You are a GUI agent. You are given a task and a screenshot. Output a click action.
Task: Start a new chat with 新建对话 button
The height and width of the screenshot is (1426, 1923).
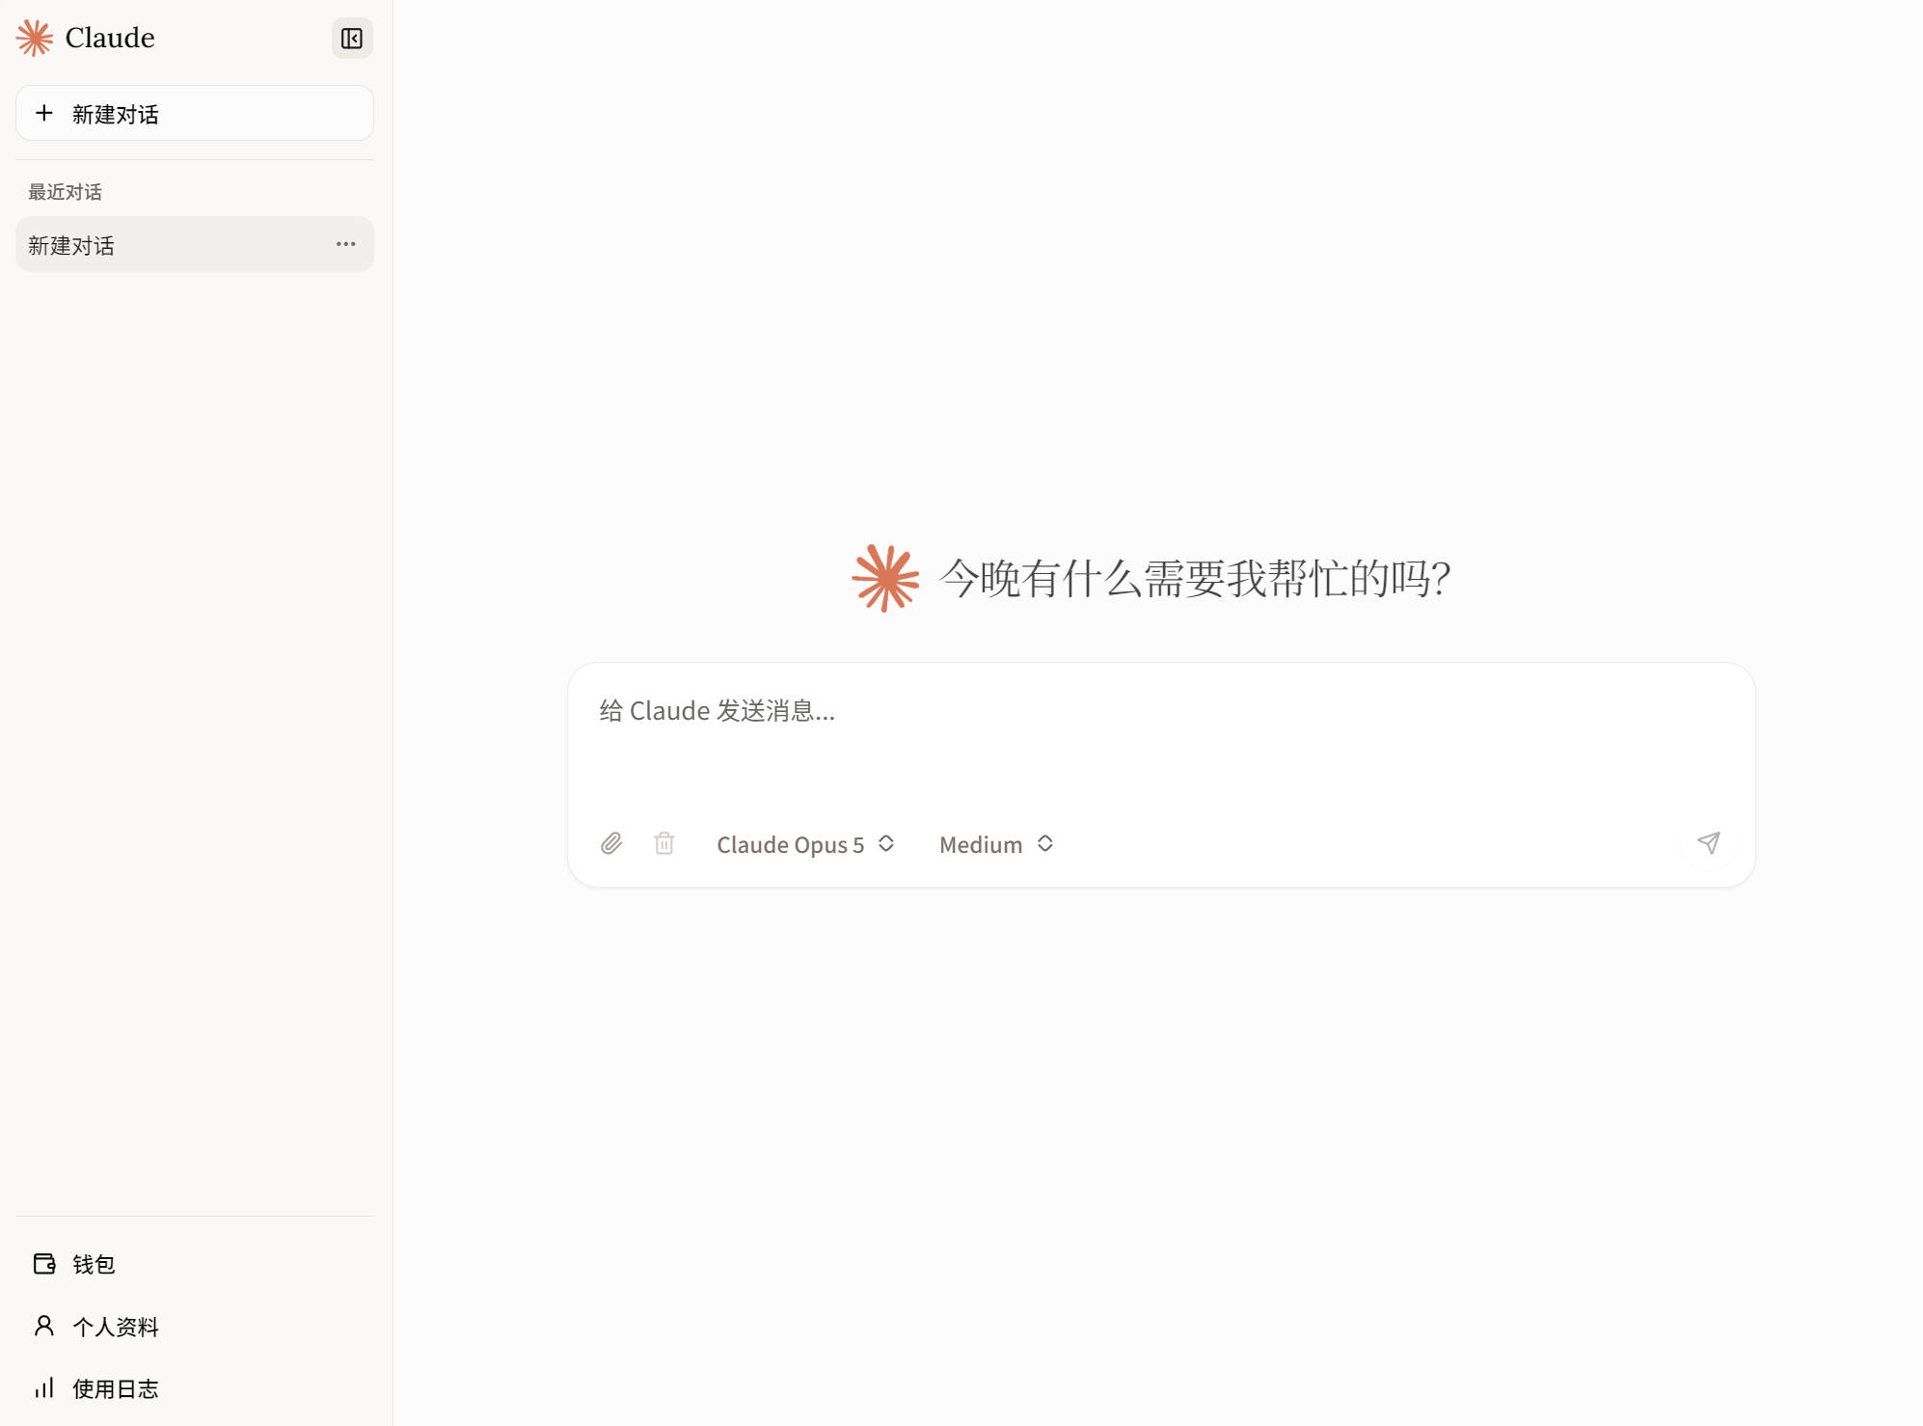tap(195, 114)
